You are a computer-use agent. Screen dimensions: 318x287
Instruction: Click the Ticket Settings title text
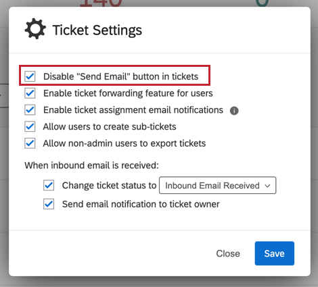coord(97,30)
